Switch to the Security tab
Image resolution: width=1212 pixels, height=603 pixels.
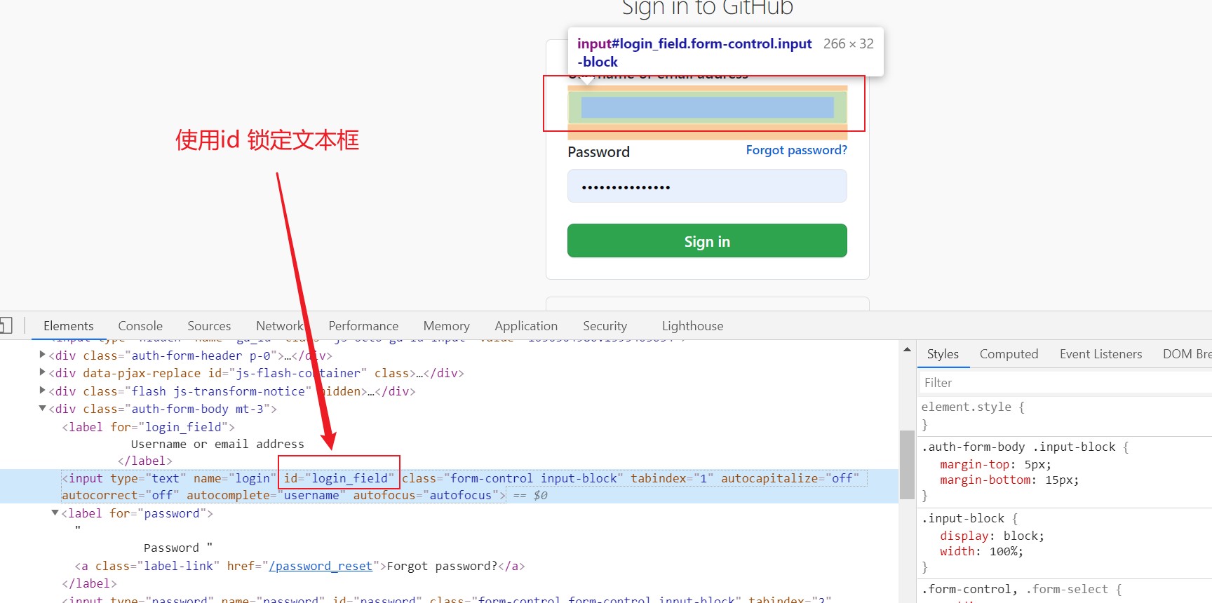pos(605,326)
